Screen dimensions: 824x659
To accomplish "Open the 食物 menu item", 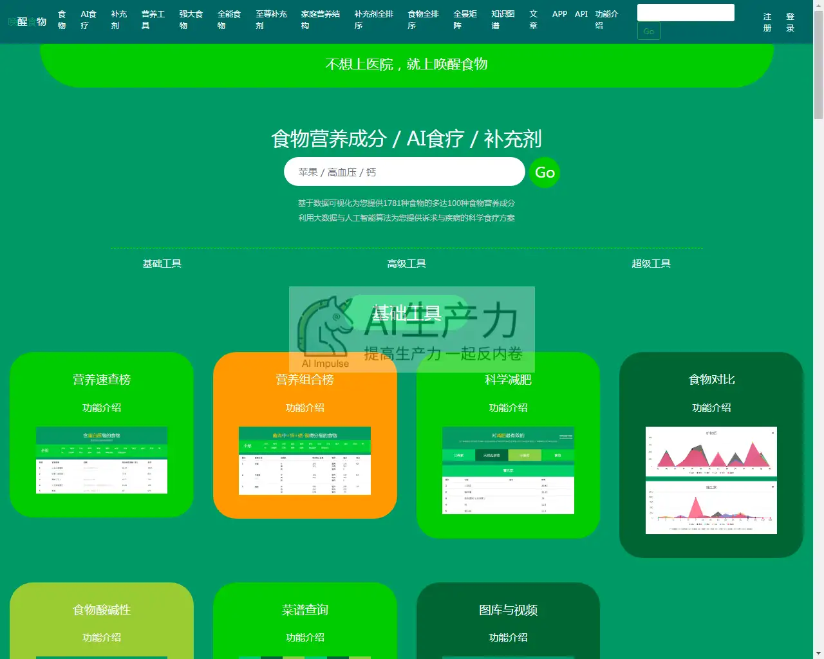I will (62, 20).
